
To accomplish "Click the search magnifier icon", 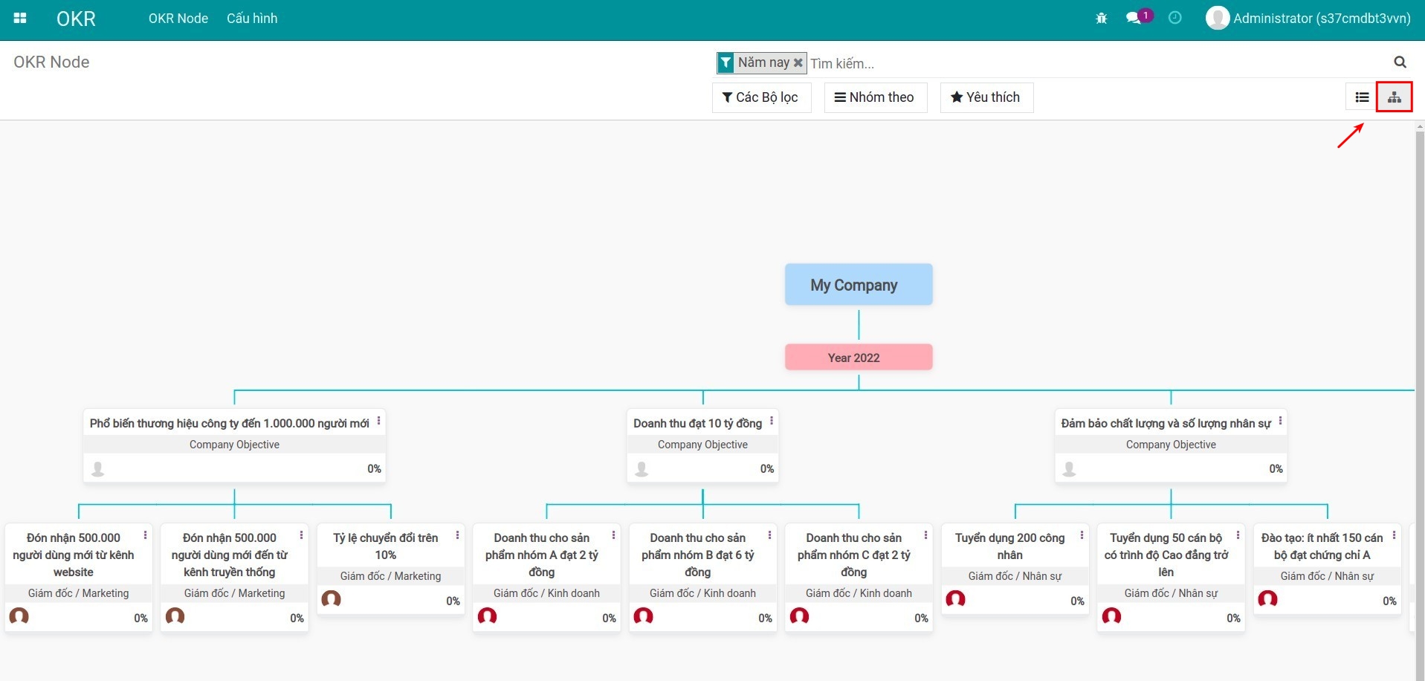I will click(x=1399, y=62).
